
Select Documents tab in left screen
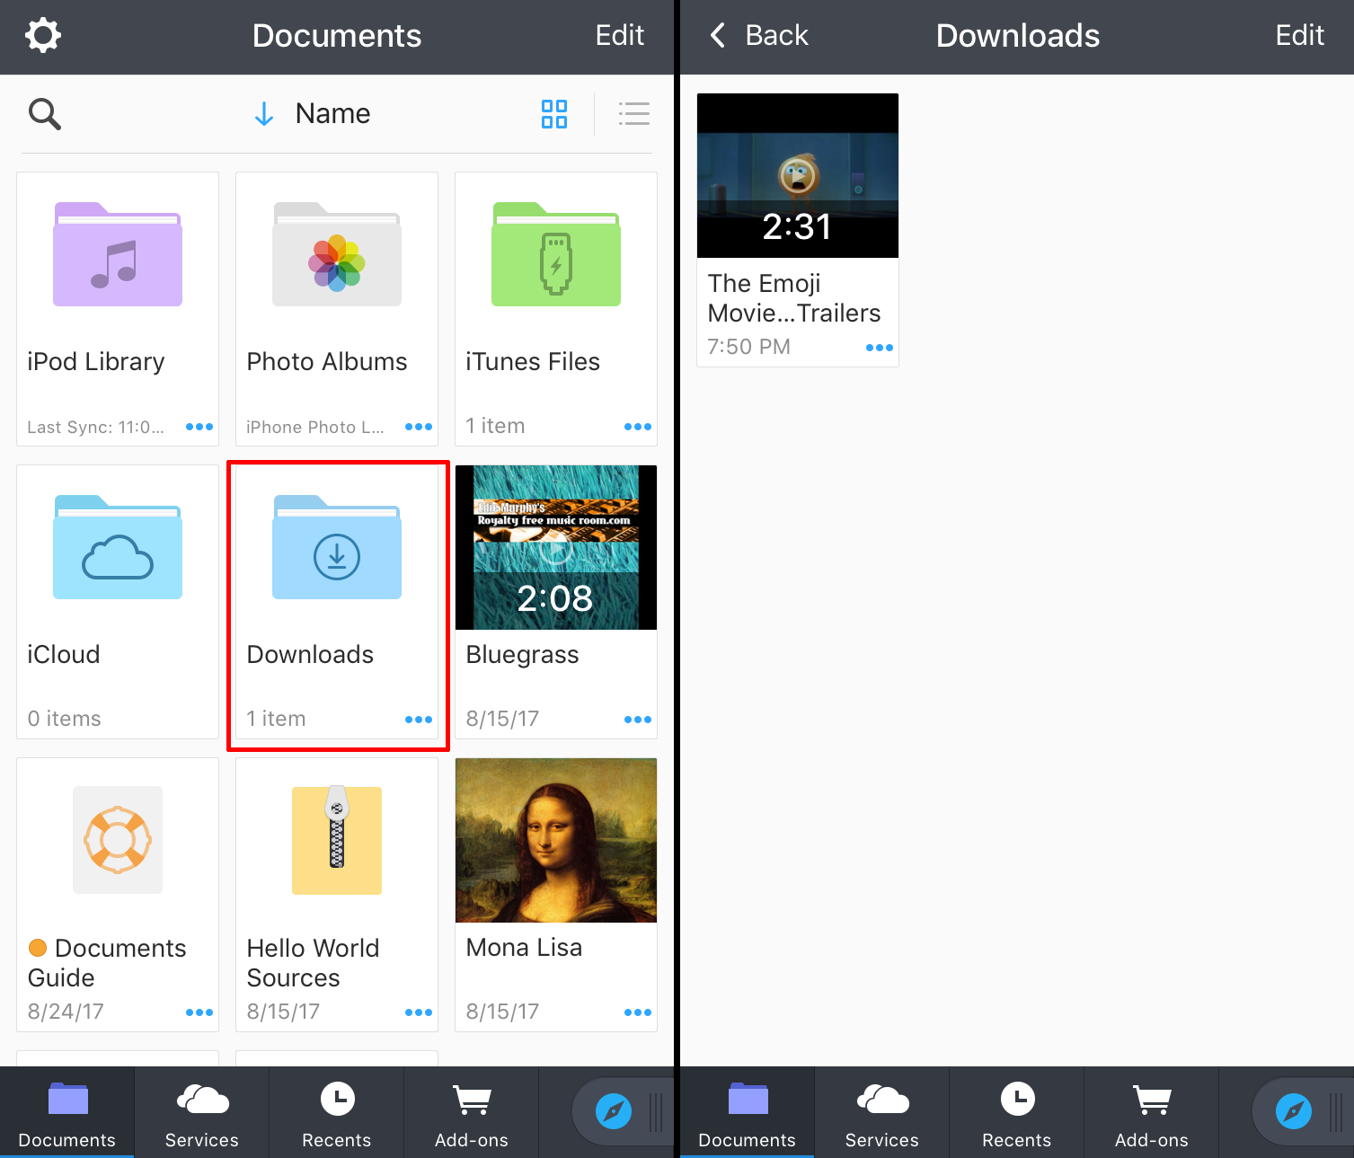click(67, 1112)
